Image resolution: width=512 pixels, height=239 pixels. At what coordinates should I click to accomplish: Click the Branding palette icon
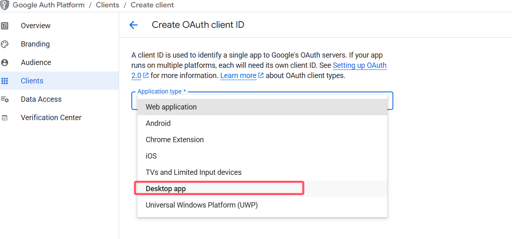(x=5, y=44)
